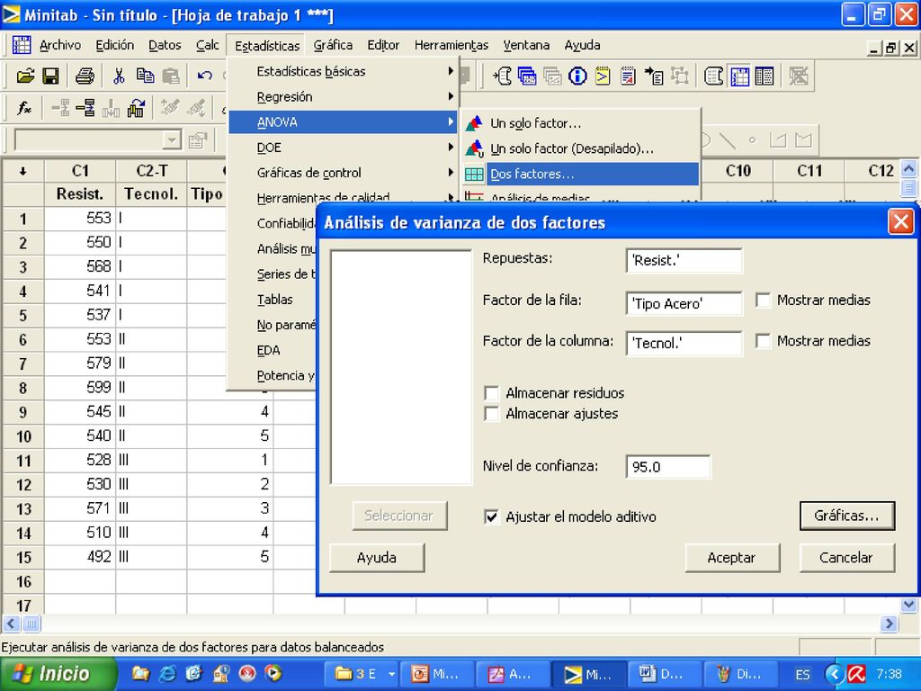Open the Edición menu

coord(114,45)
